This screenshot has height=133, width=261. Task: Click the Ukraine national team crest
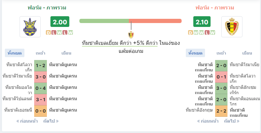pos(30,27)
